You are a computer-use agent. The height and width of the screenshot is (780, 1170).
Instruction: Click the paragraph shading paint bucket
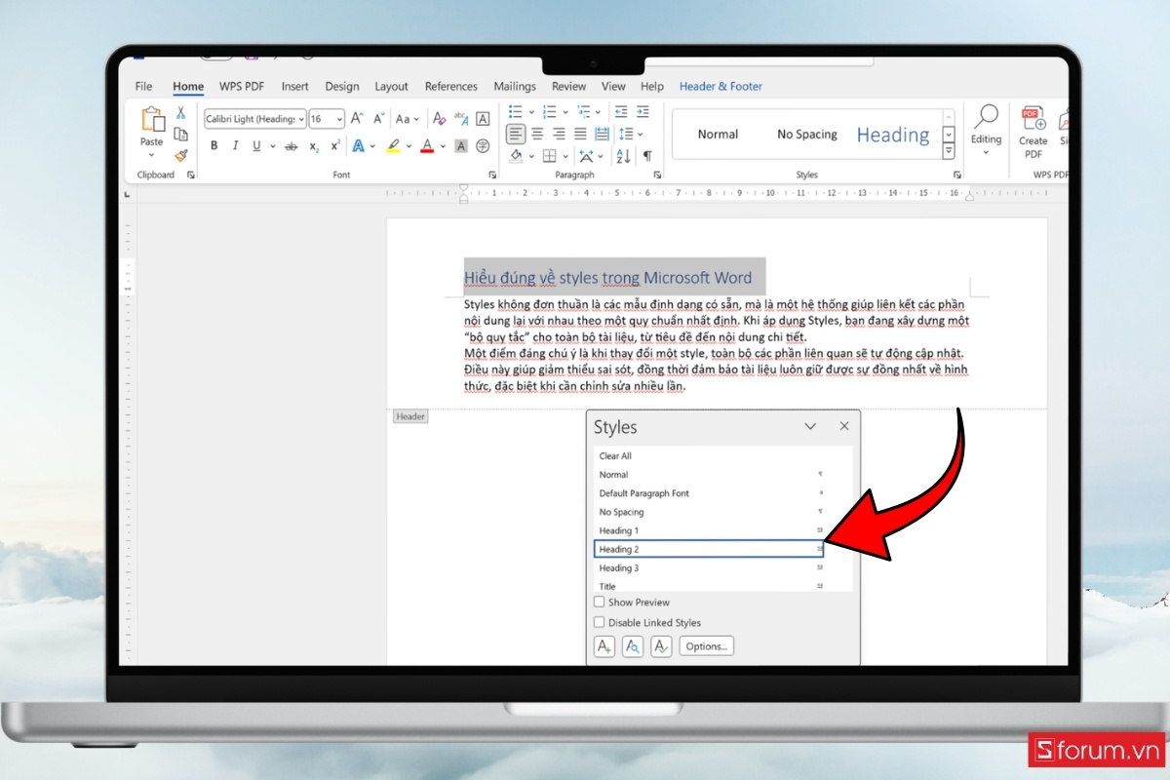(517, 156)
